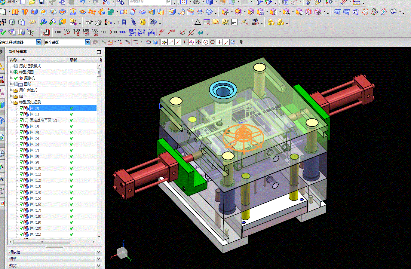Expand the 图纸 tree node

click(11, 84)
